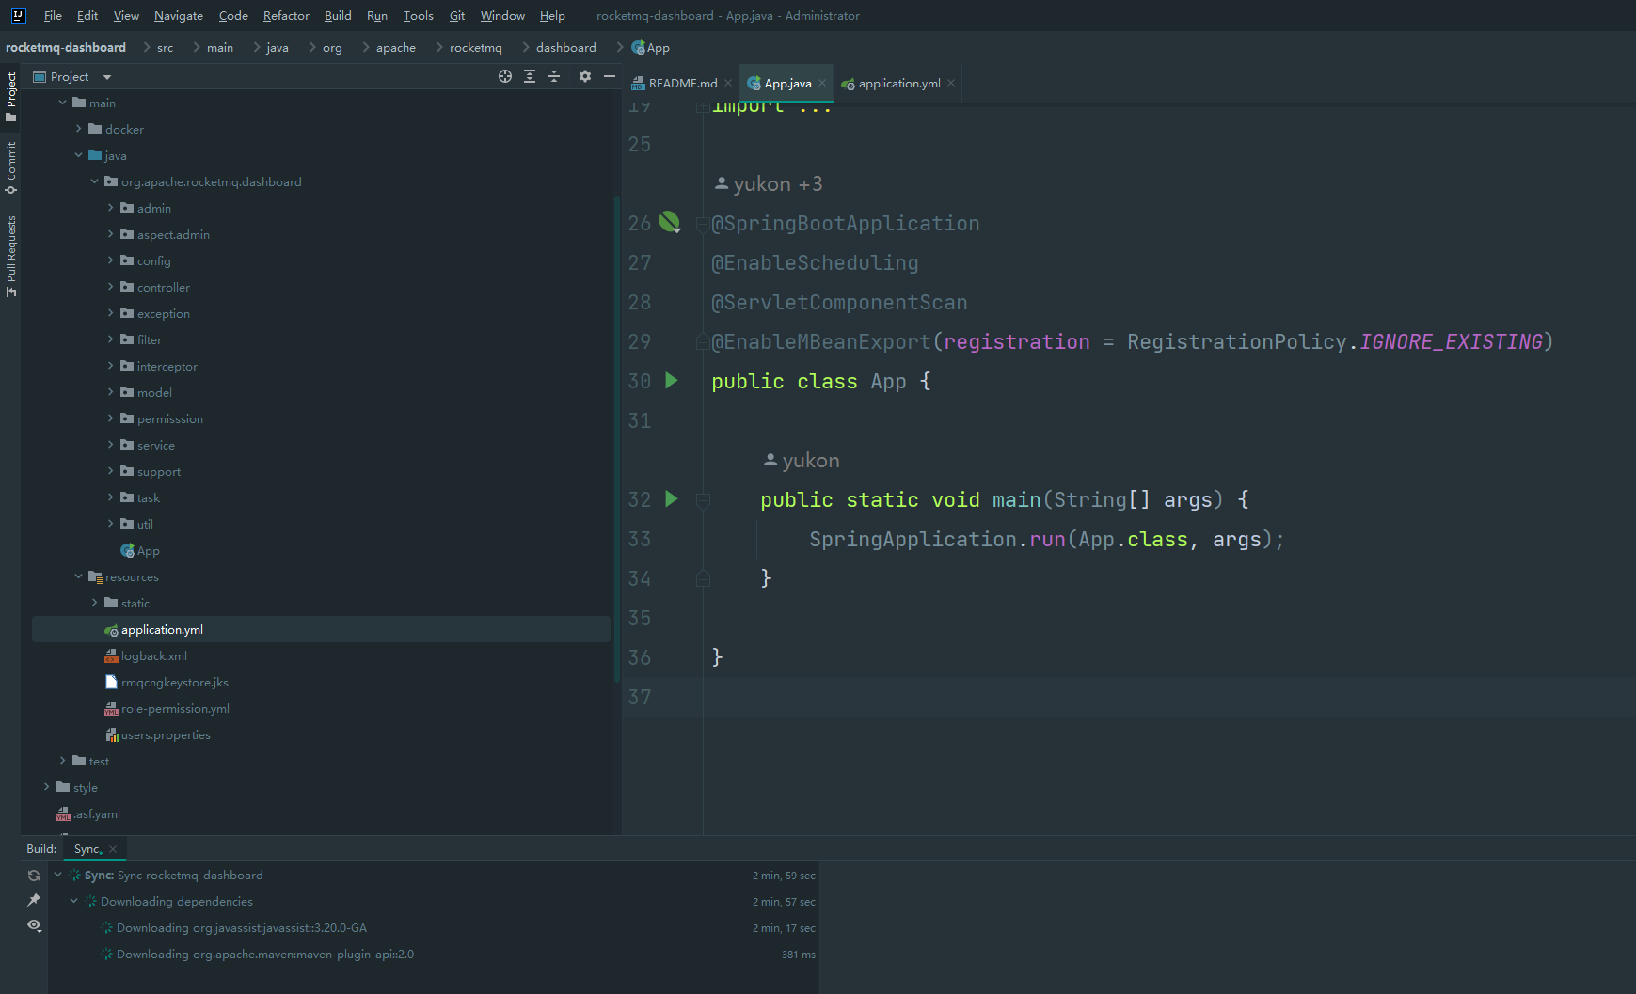Click the reload sync icon in Build panel
This screenshot has width=1636, height=994.
point(34,876)
